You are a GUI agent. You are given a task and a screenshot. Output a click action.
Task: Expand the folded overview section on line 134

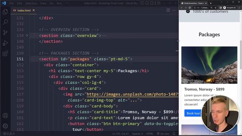[27, 36]
